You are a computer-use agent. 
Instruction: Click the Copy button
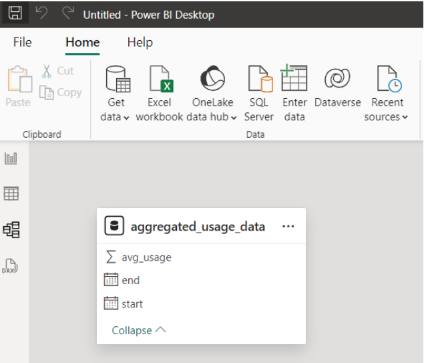pos(60,92)
